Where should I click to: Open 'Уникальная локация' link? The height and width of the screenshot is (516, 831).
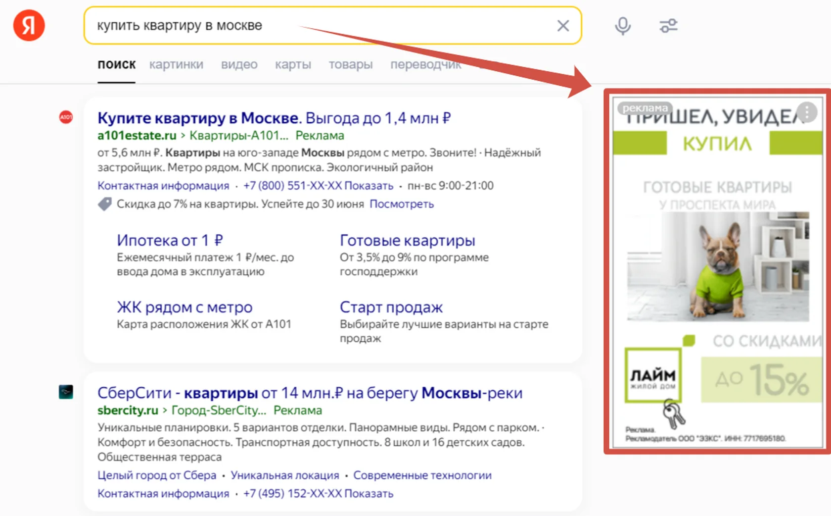pos(285,475)
